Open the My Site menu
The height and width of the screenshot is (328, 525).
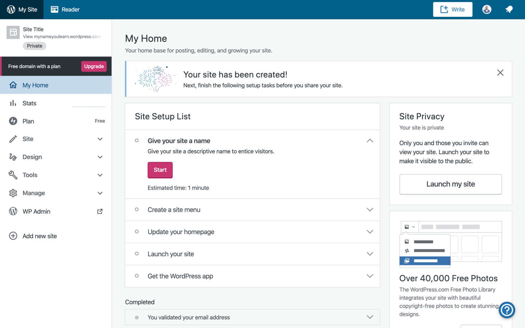[x=22, y=9]
